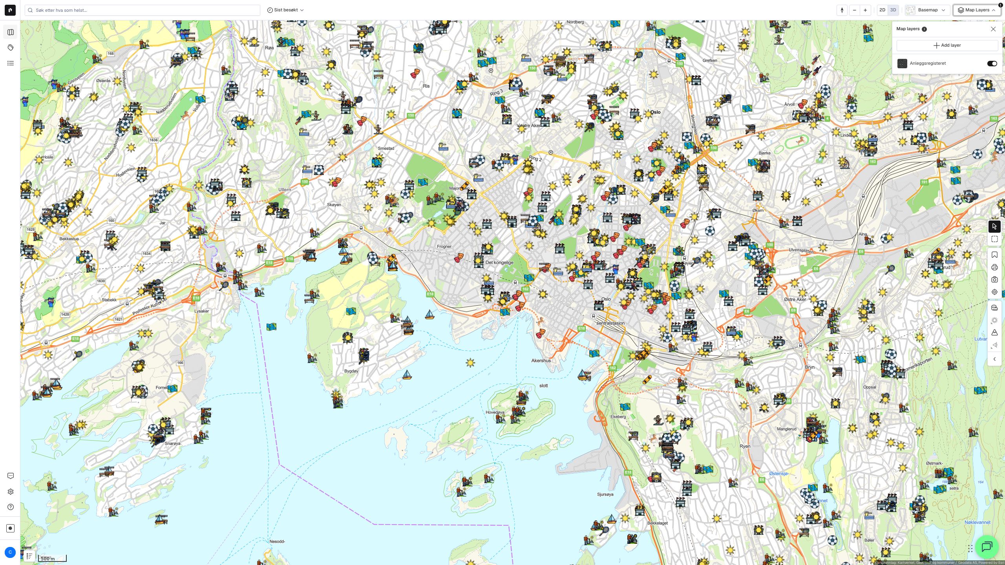Click the Skøyen map label

(x=334, y=205)
